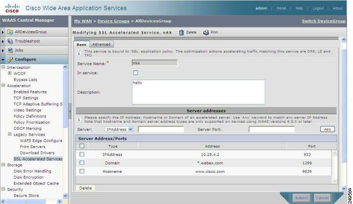This screenshot has height=204, width=353.
Task: Click the Switch DeviceGroup link
Action: click(324, 21)
